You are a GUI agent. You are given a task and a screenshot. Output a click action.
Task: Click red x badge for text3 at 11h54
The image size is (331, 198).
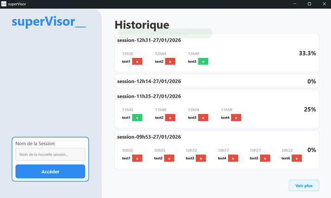(203, 118)
